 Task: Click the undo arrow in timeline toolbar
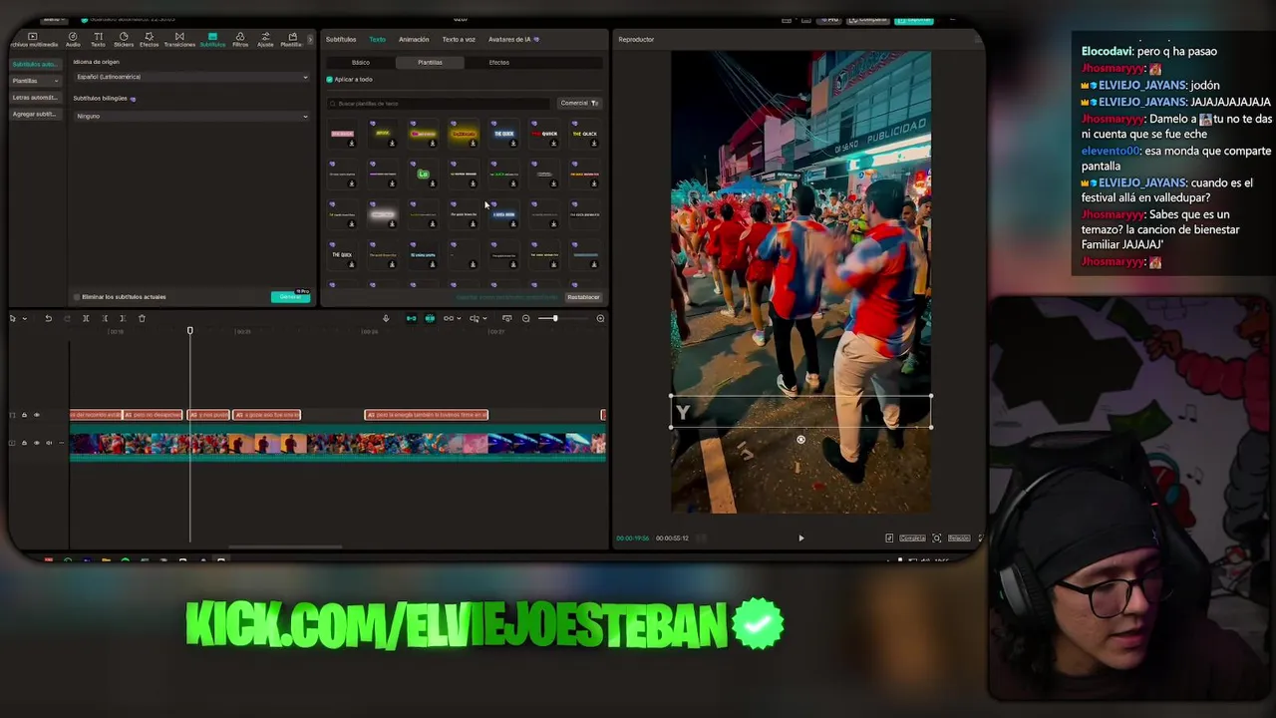[48, 318]
